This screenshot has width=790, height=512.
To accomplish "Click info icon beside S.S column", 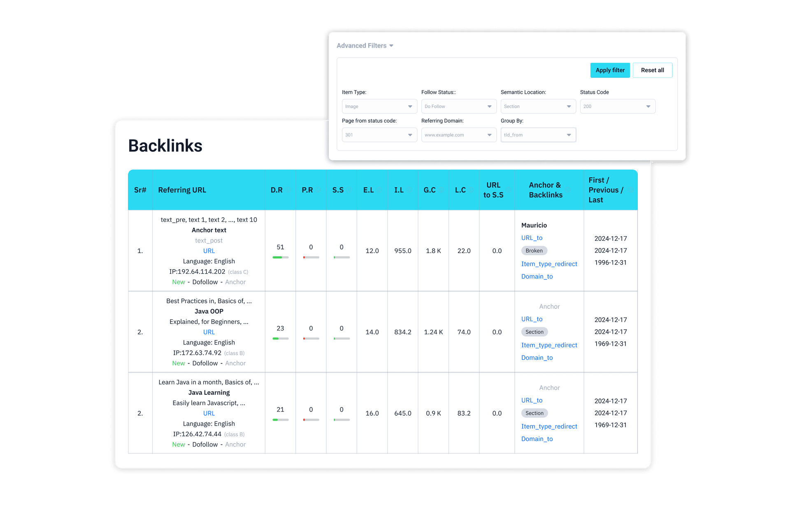I will pos(349,190).
